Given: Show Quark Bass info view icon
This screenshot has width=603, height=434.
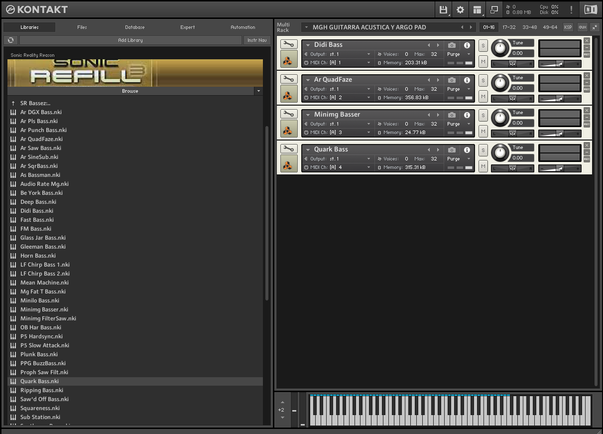Looking at the screenshot, I should pos(467,149).
